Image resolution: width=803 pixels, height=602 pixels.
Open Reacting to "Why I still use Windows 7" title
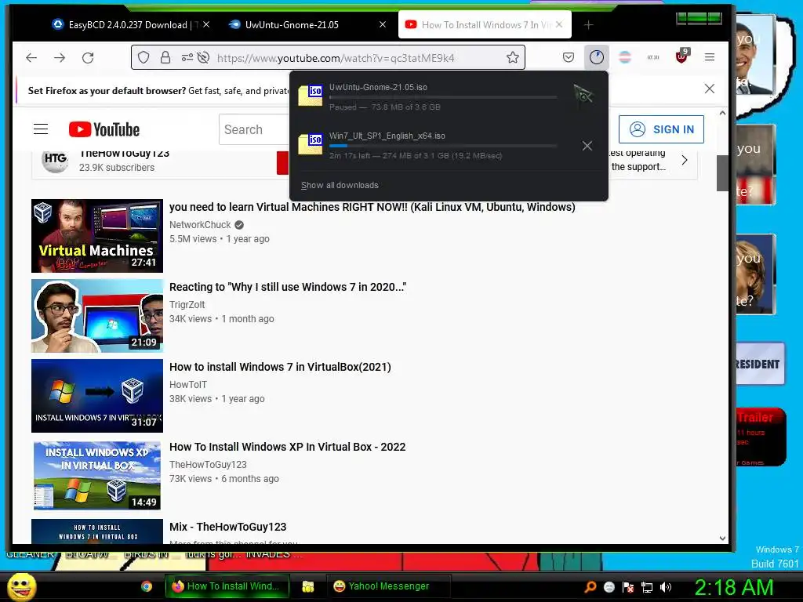288,287
